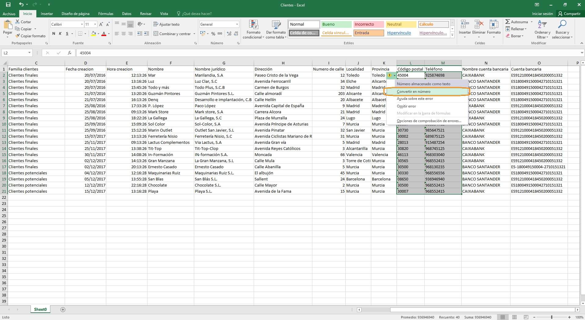585x320 pixels.
Task: Click the Compartir button
Action: click(569, 13)
